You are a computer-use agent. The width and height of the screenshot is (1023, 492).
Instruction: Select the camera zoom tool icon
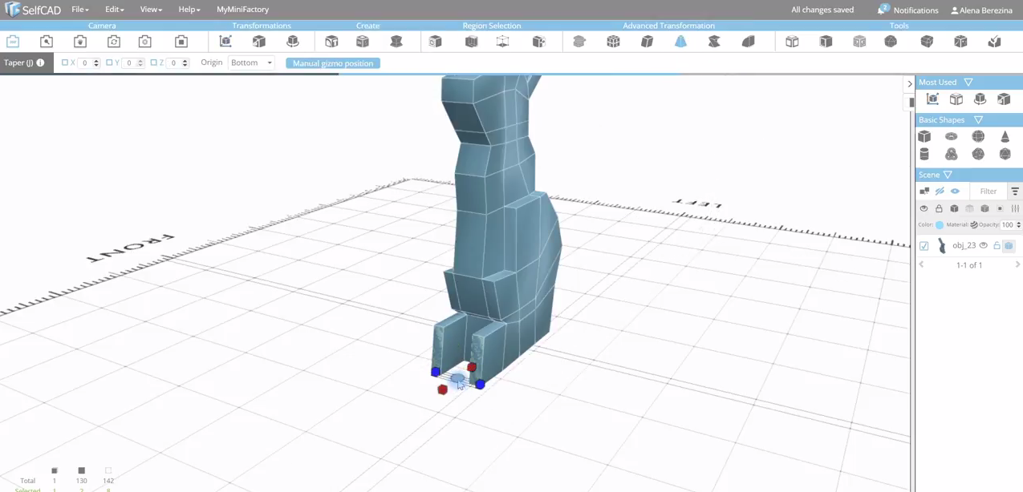[x=47, y=42]
